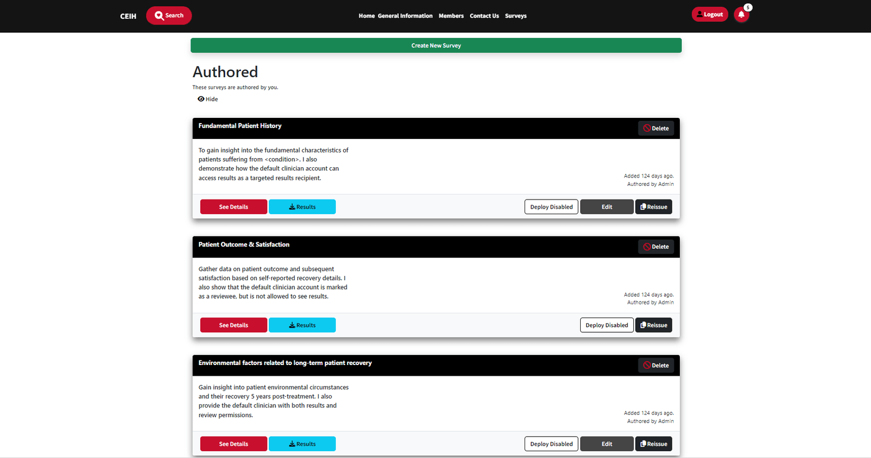Delete the Fundamental Patient History survey
This screenshot has height=458, width=871.
[656, 128]
